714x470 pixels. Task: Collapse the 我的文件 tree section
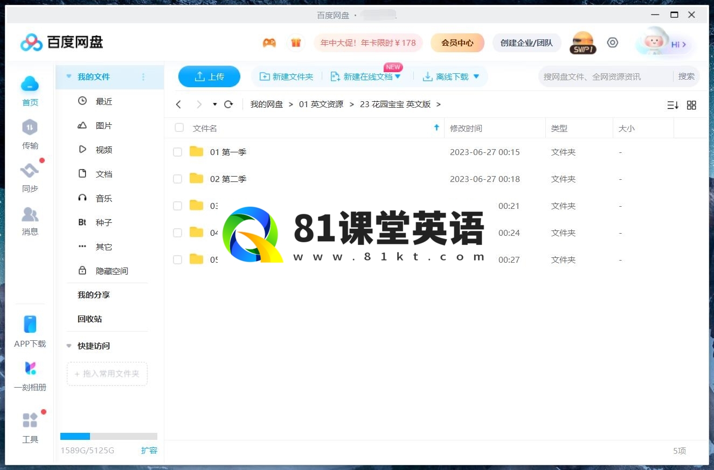[69, 77]
